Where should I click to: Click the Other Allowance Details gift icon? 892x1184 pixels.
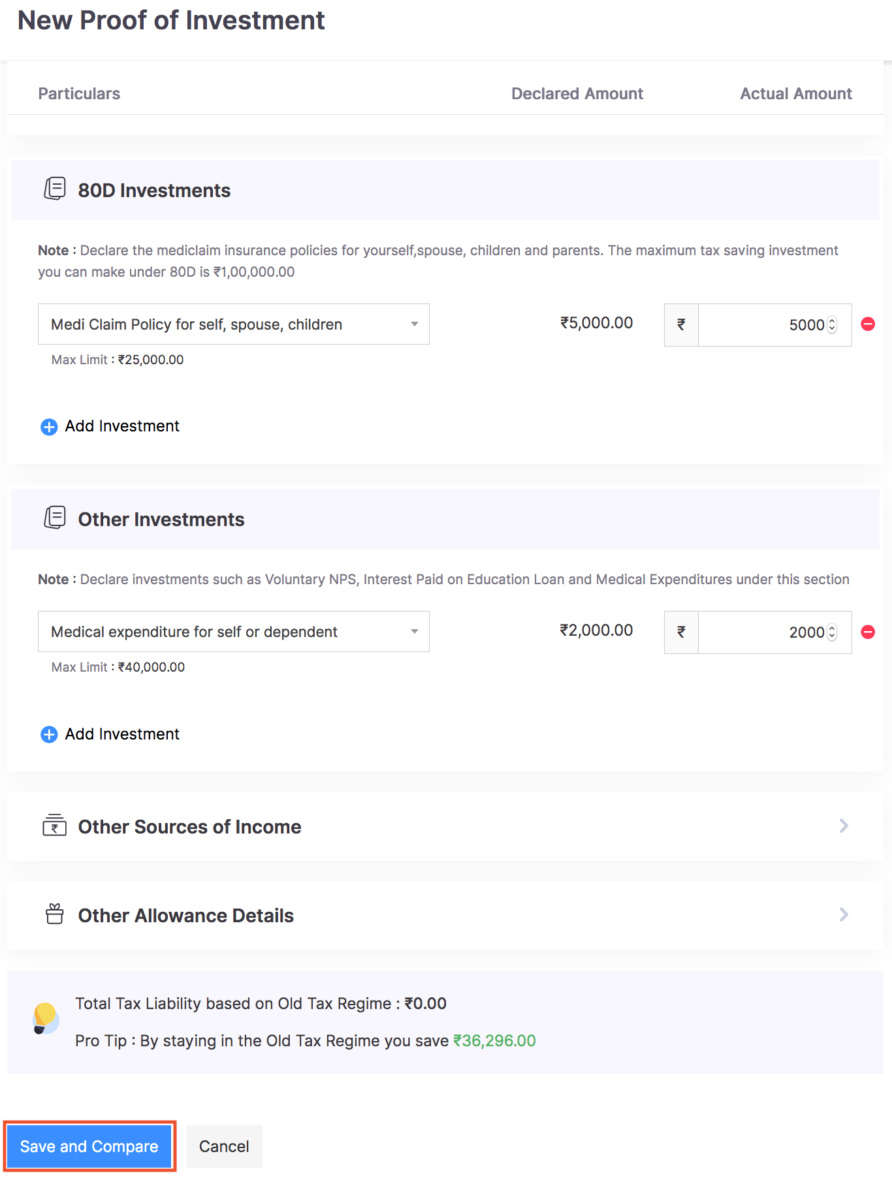point(55,914)
